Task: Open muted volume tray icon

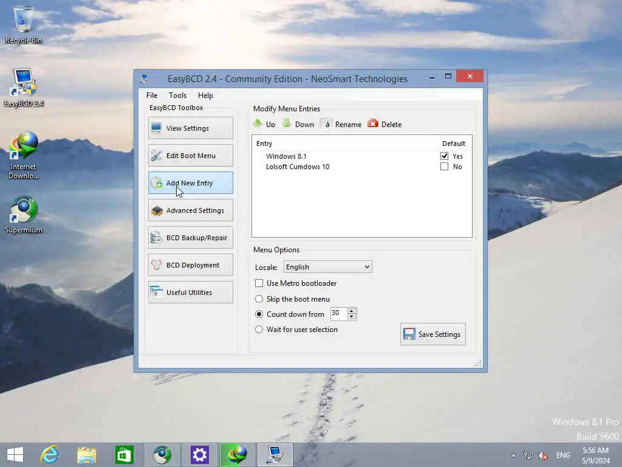Action: click(x=543, y=455)
